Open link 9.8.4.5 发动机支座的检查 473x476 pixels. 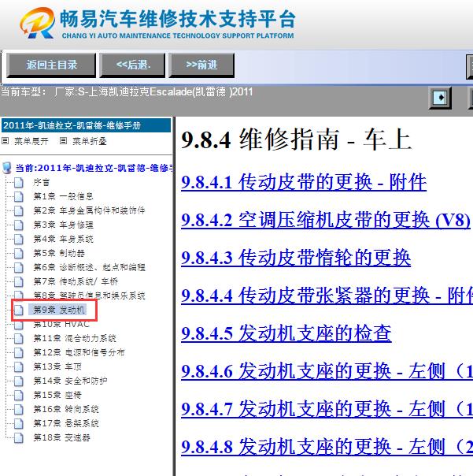pyautogui.click(x=286, y=333)
